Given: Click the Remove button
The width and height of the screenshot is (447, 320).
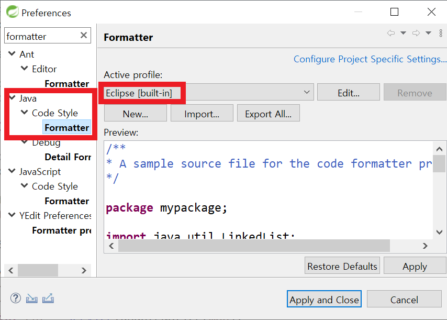Looking at the screenshot, I should pyautogui.click(x=415, y=92).
